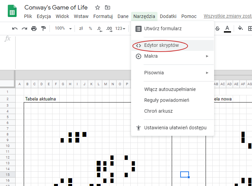
Task: Redo the last action
Action: (24, 29)
